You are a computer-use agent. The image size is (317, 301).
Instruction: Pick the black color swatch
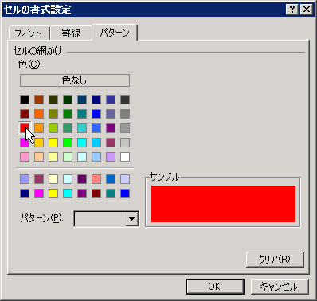click(x=25, y=100)
